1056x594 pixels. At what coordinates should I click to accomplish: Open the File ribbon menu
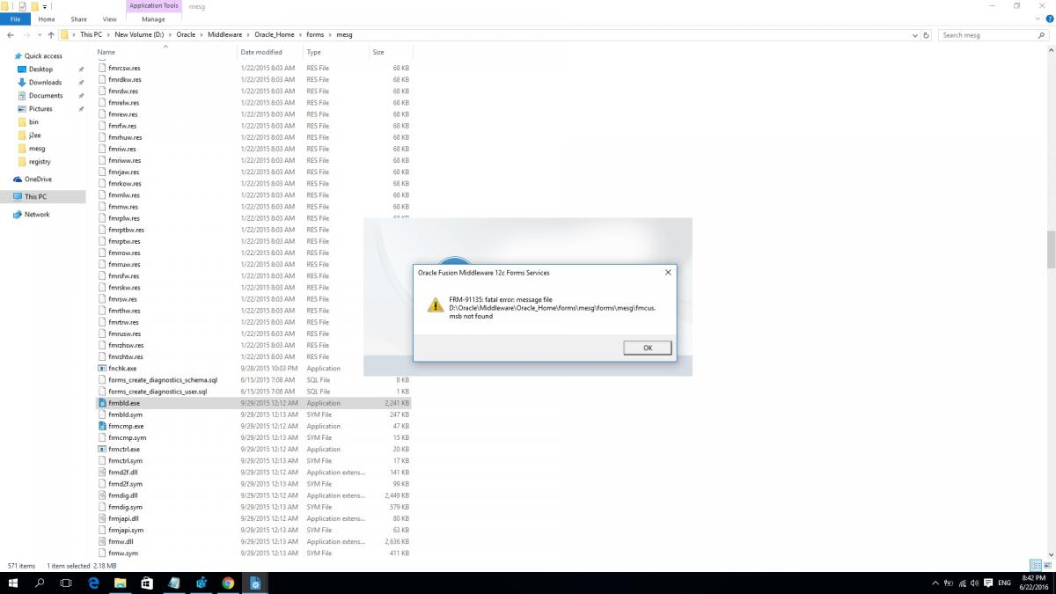15,18
